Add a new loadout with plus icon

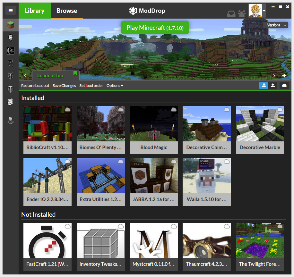pos(284,75)
